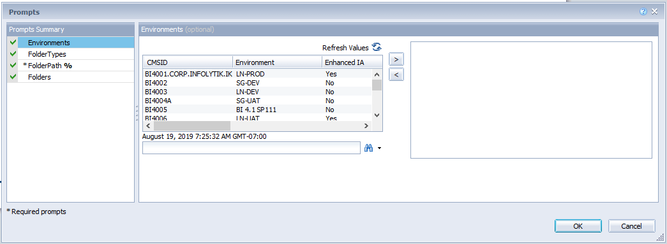Click the binoculars search icon
The width and height of the screenshot is (667, 244).
tap(369, 148)
